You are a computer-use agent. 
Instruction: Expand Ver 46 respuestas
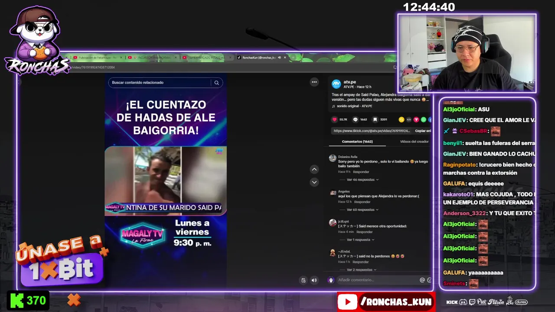[x=362, y=179]
